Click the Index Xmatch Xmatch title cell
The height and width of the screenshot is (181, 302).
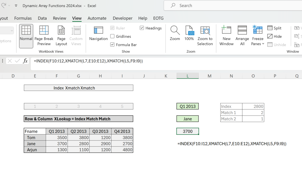(78, 88)
